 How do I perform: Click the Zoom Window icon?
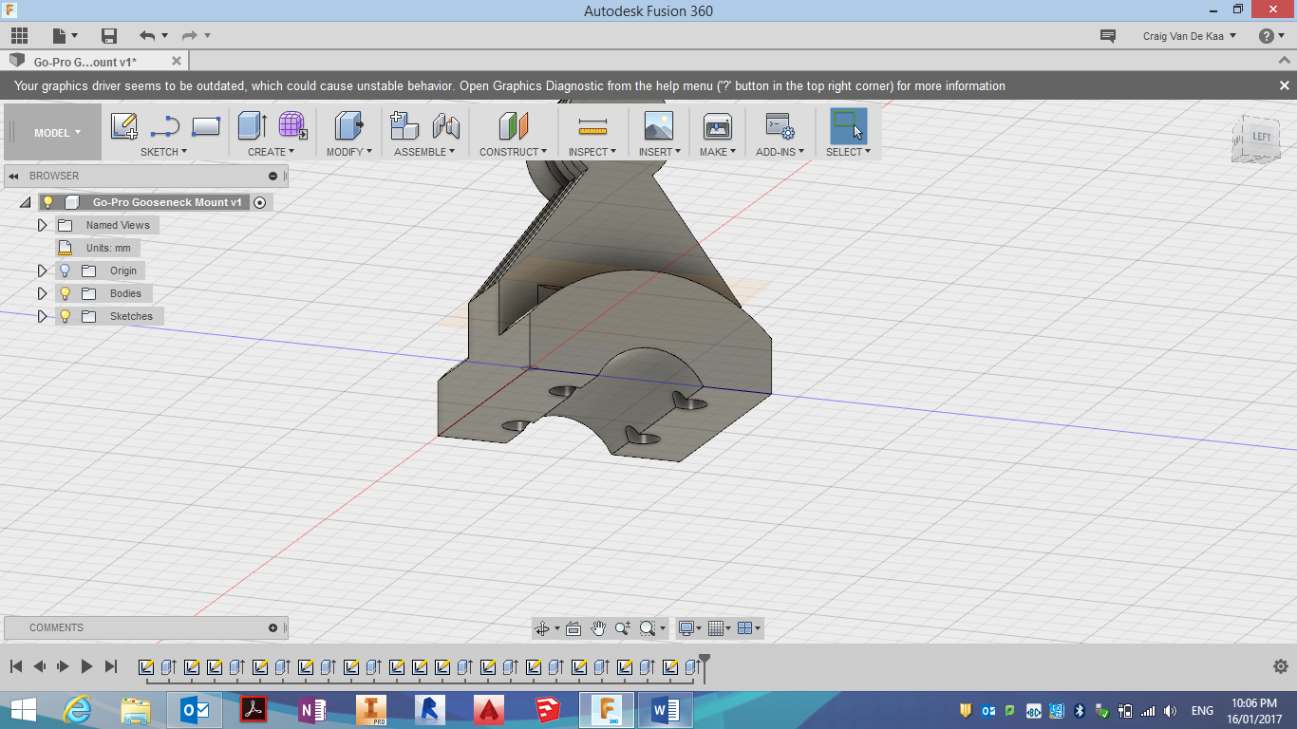click(648, 627)
